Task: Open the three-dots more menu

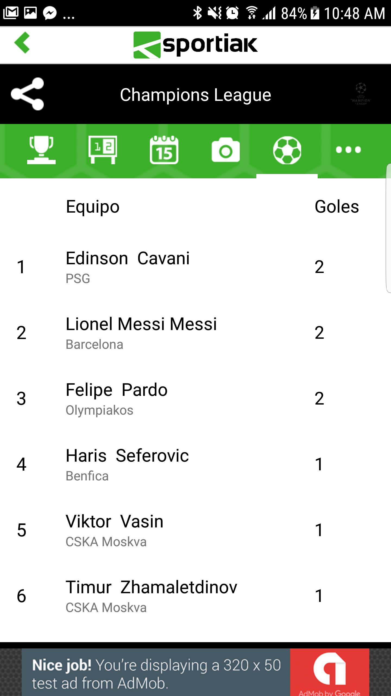Action: [x=348, y=150]
